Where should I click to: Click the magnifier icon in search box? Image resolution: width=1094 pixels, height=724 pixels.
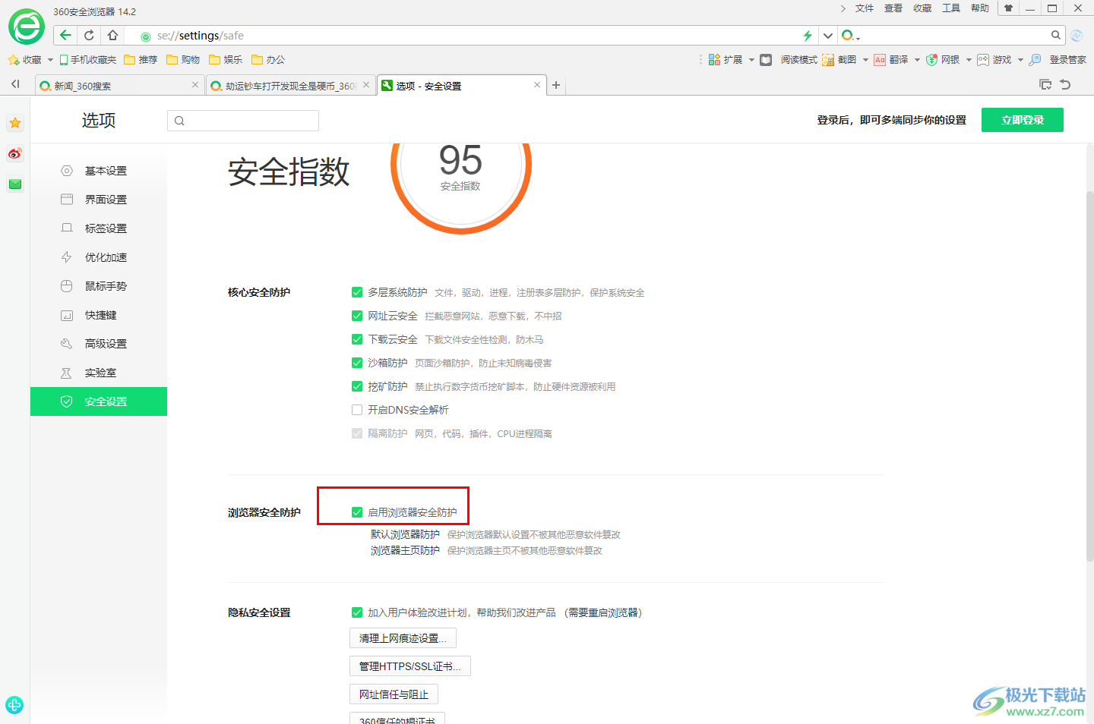(1055, 35)
